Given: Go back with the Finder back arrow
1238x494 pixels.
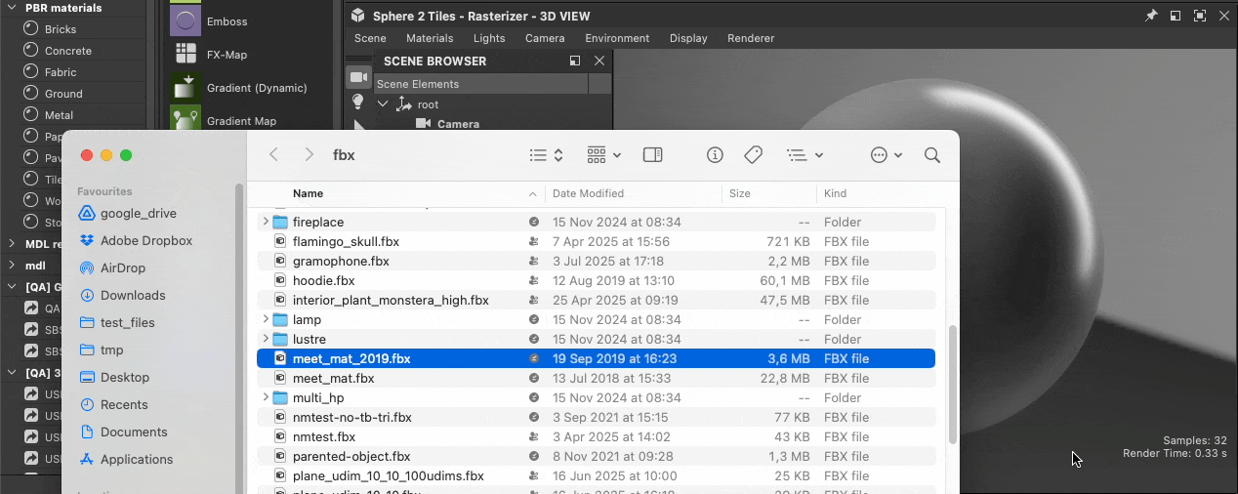Looking at the screenshot, I should pos(274,155).
